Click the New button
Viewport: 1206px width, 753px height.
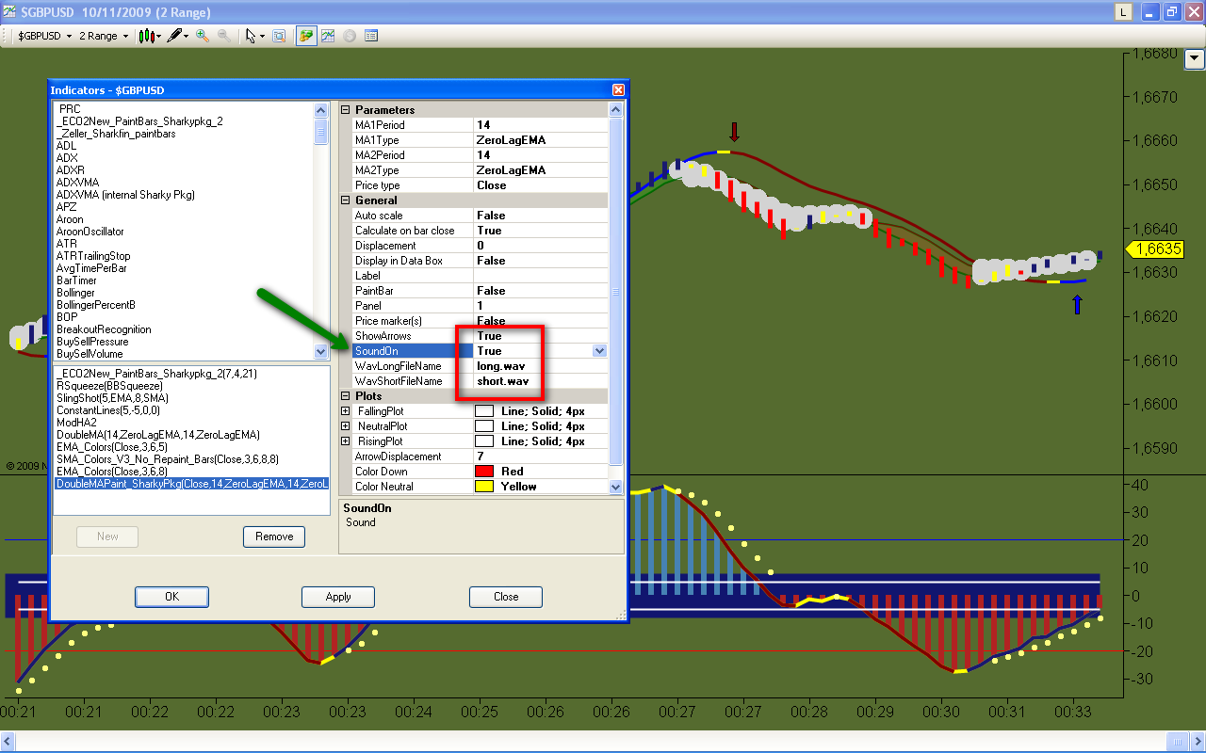tap(107, 537)
